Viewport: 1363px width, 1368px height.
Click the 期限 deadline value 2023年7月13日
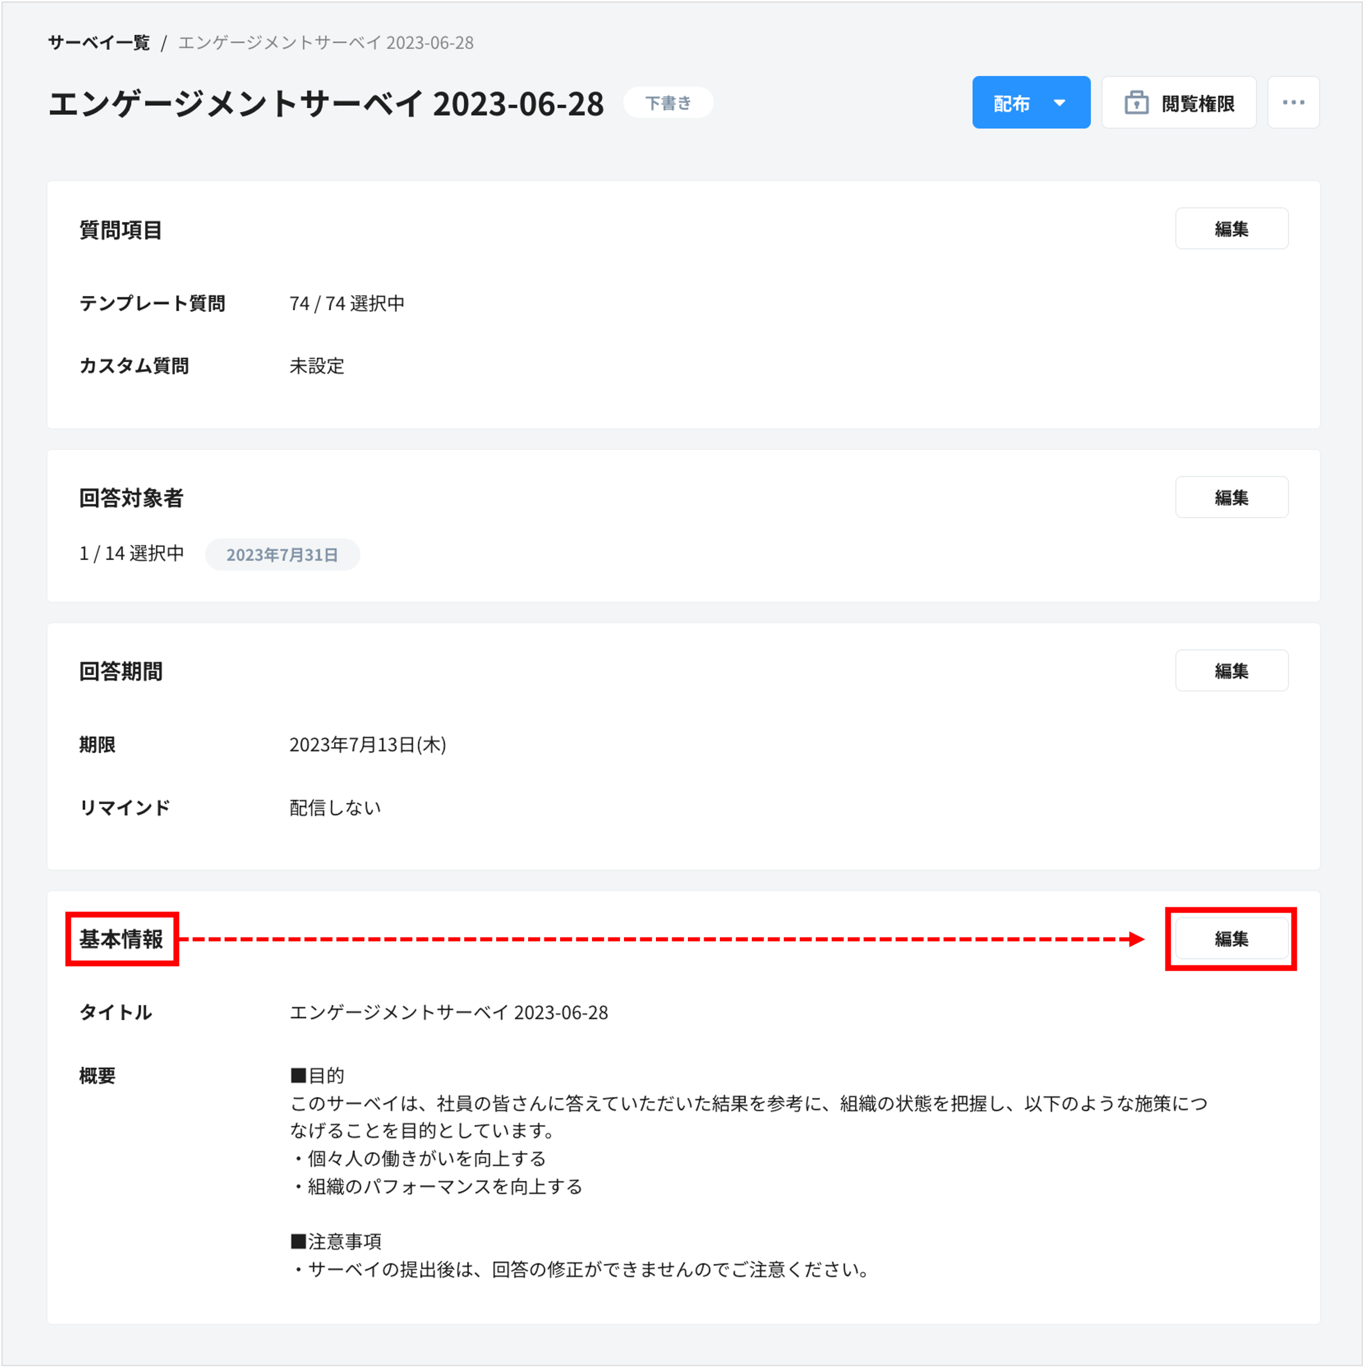tap(368, 744)
